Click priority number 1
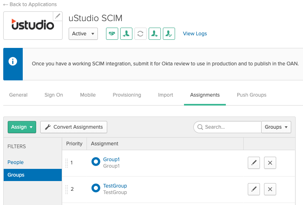 click(71, 163)
